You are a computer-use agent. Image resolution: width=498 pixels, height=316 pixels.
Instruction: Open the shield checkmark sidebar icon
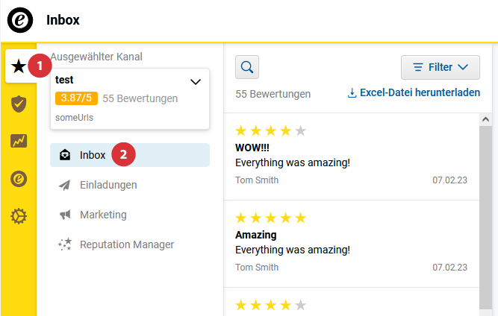pyautogui.click(x=19, y=104)
